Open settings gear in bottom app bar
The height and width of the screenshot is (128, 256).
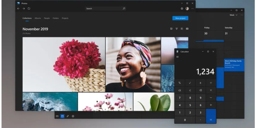coord(73,116)
